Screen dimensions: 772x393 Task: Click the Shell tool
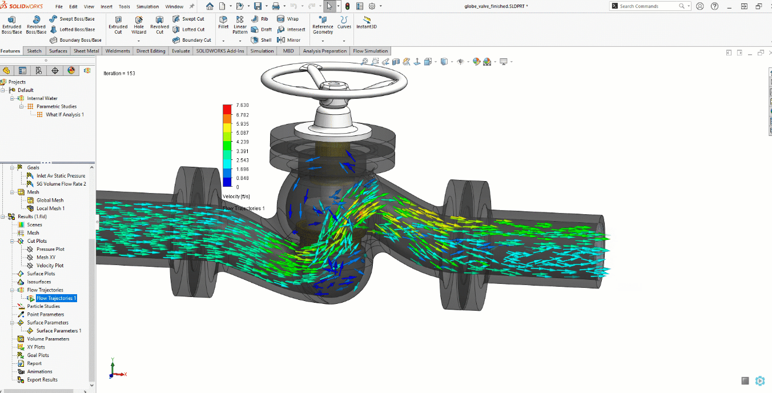tap(262, 40)
